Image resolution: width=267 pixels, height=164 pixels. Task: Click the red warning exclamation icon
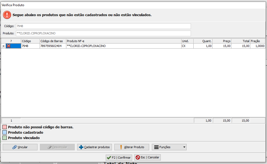tap(7, 15)
